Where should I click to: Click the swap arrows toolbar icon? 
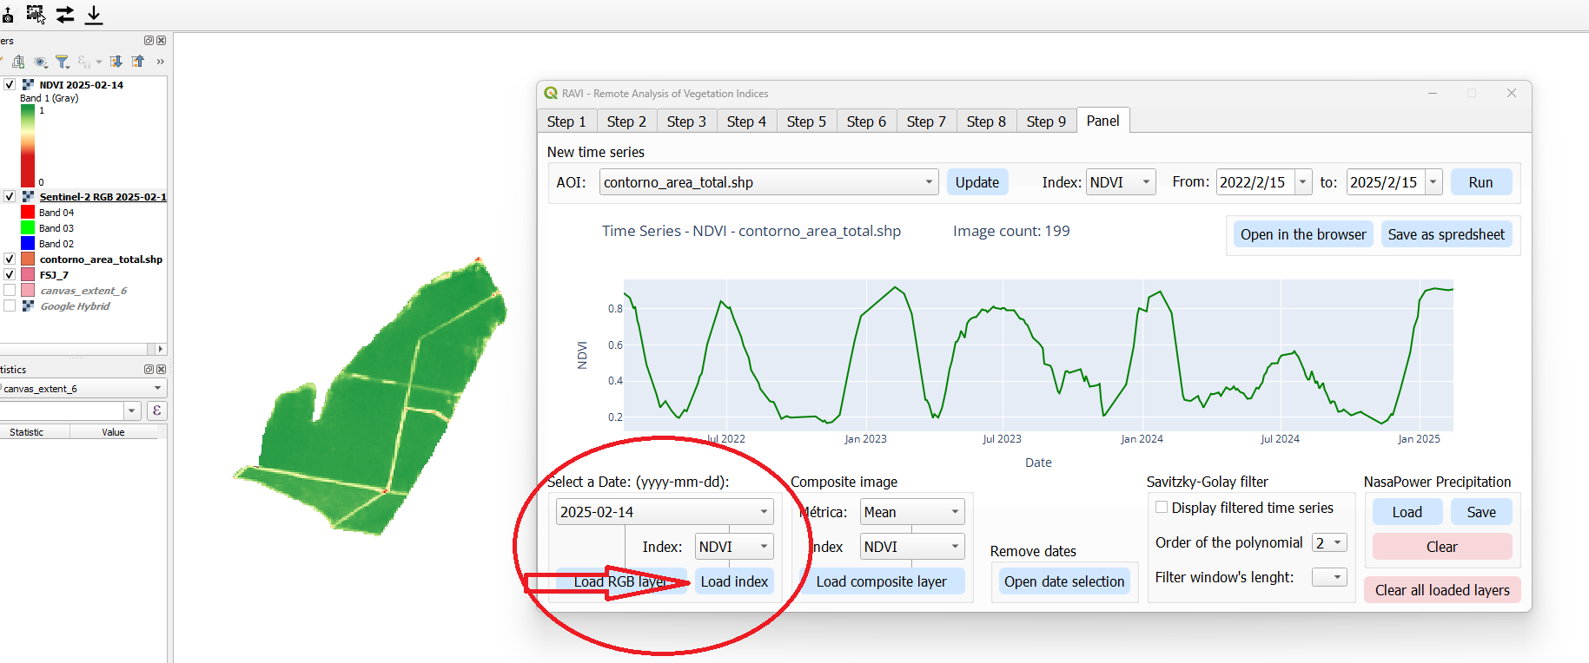pos(65,15)
